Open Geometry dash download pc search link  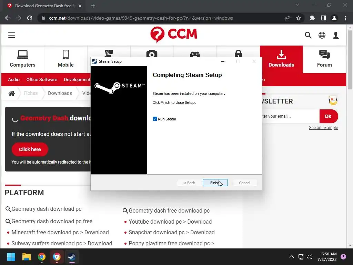tap(47, 209)
